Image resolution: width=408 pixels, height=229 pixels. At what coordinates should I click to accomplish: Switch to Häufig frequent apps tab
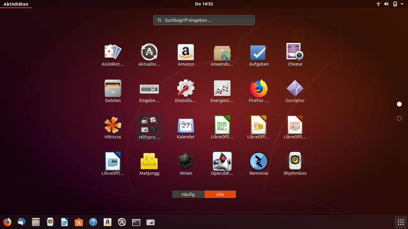click(x=188, y=194)
